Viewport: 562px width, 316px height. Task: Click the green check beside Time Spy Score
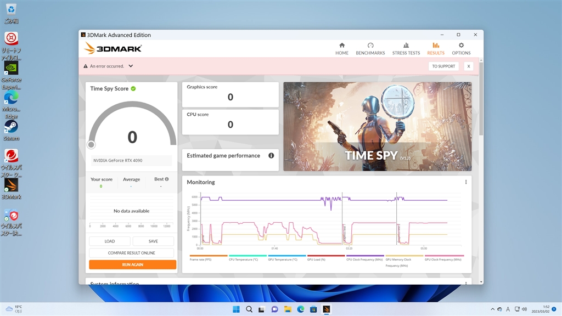click(133, 88)
